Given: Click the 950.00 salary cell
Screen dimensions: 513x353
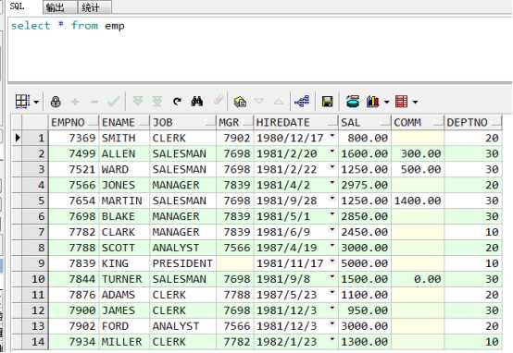Looking at the screenshot, I should tap(365, 310).
